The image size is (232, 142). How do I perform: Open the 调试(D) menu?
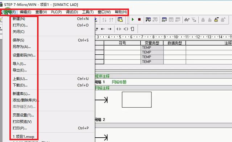(x=72, y=12)
